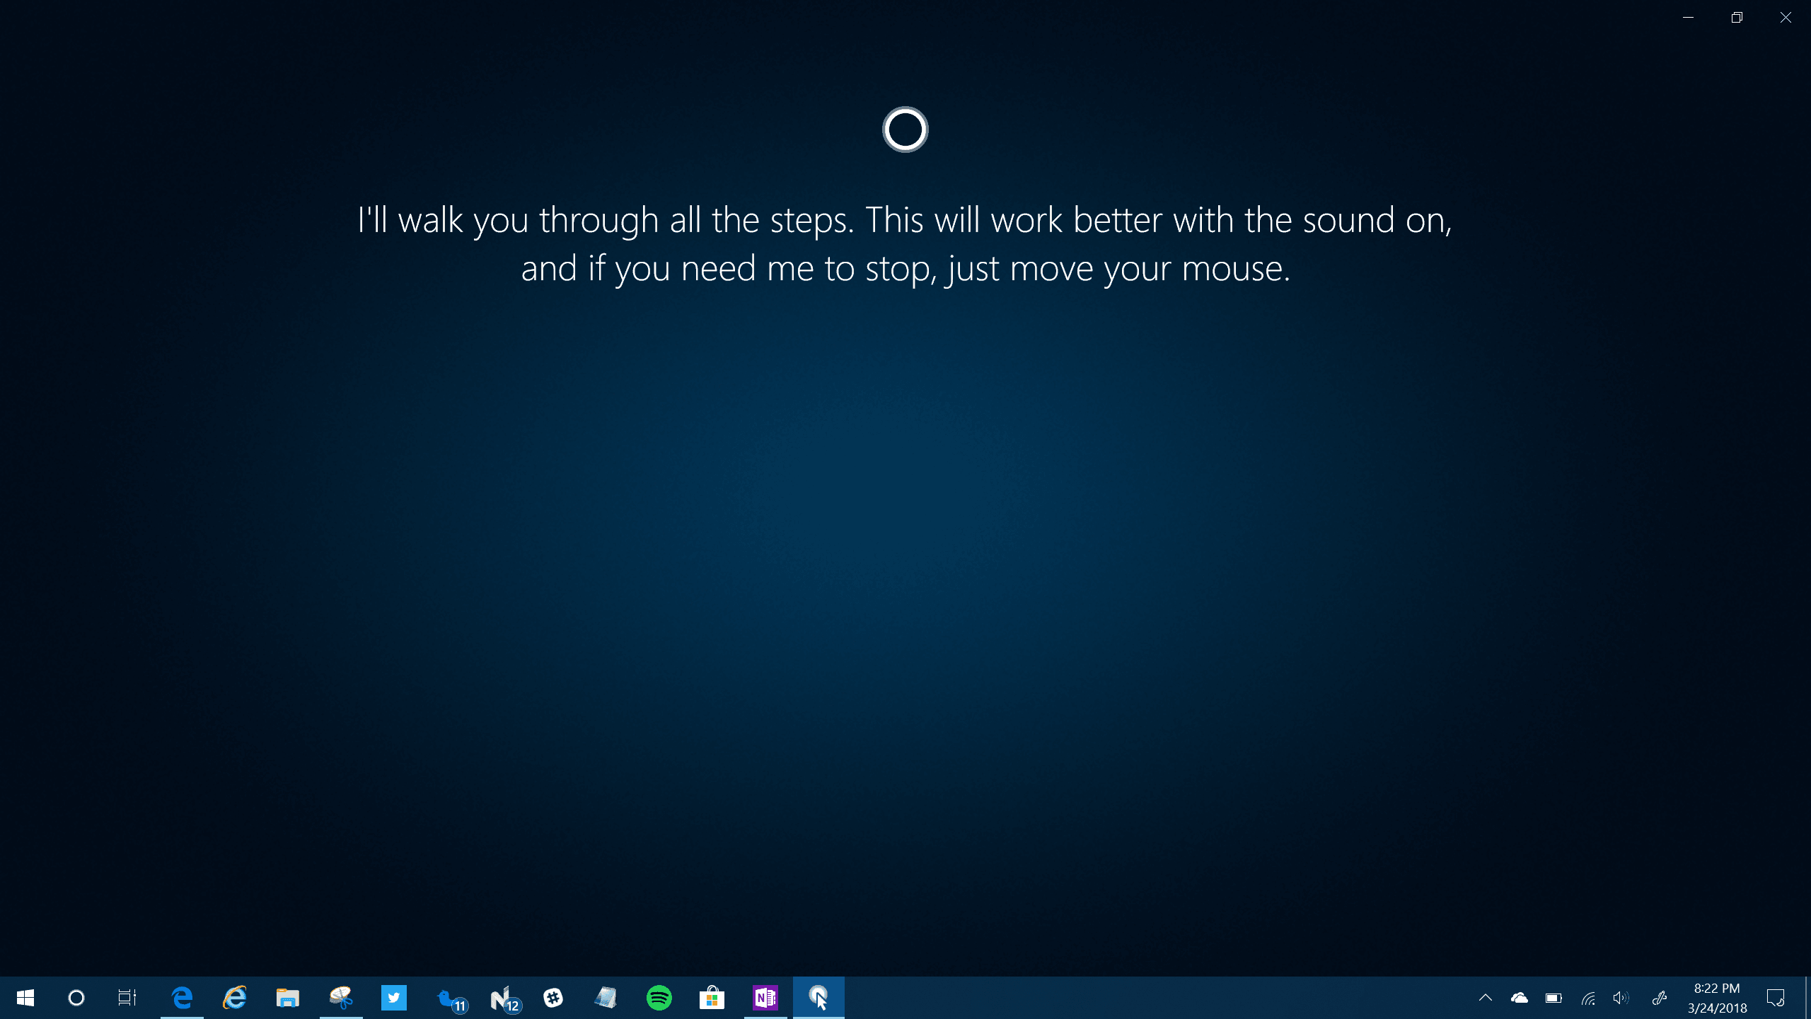Open the N app with badge 12
The image size is (1811, 1019).
[x=502, y=998]
